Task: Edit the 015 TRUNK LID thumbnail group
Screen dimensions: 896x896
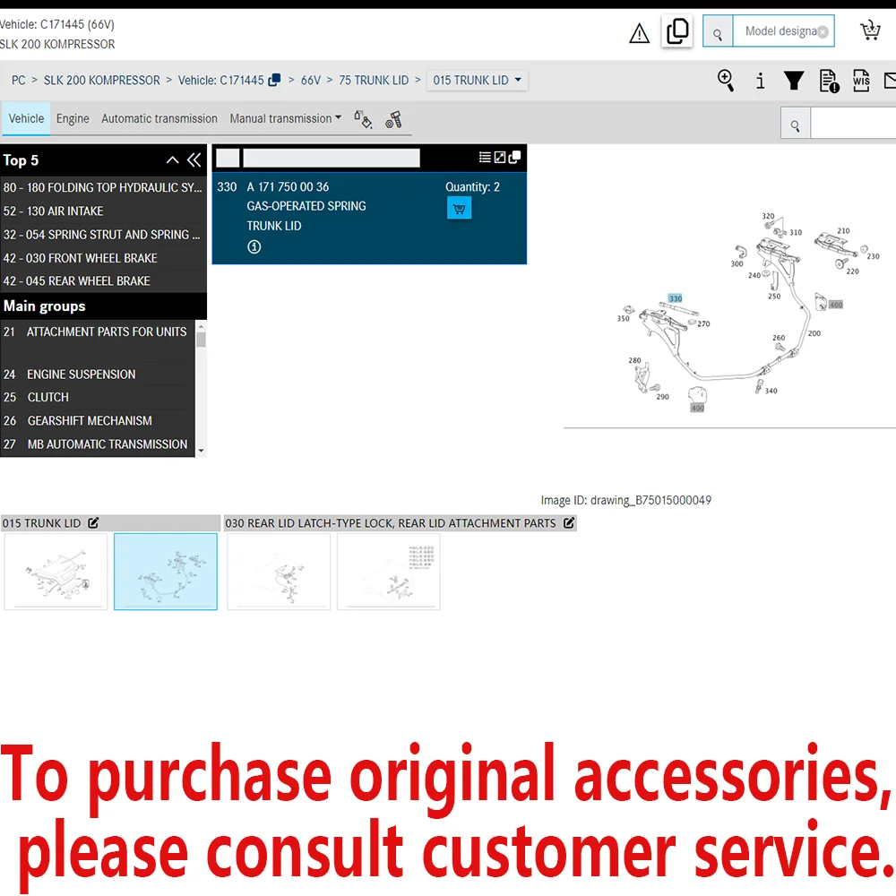Action: (x=93, y=522)
